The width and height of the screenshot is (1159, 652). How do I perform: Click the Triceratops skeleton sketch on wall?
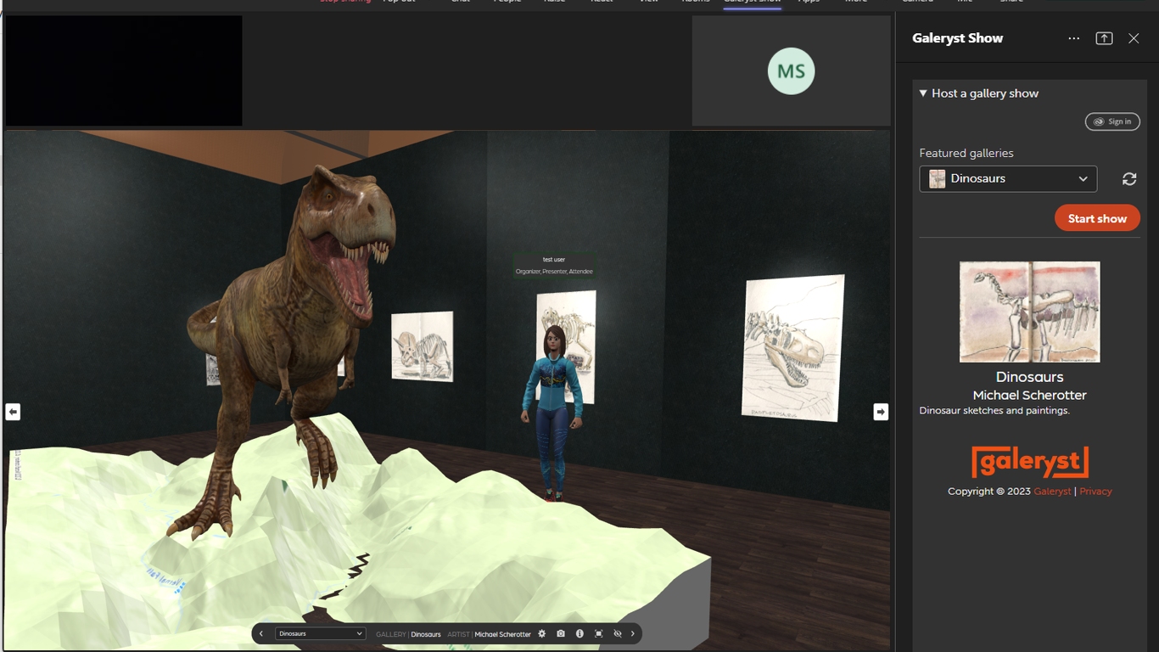pyautogui.click(x=422, y=346)
